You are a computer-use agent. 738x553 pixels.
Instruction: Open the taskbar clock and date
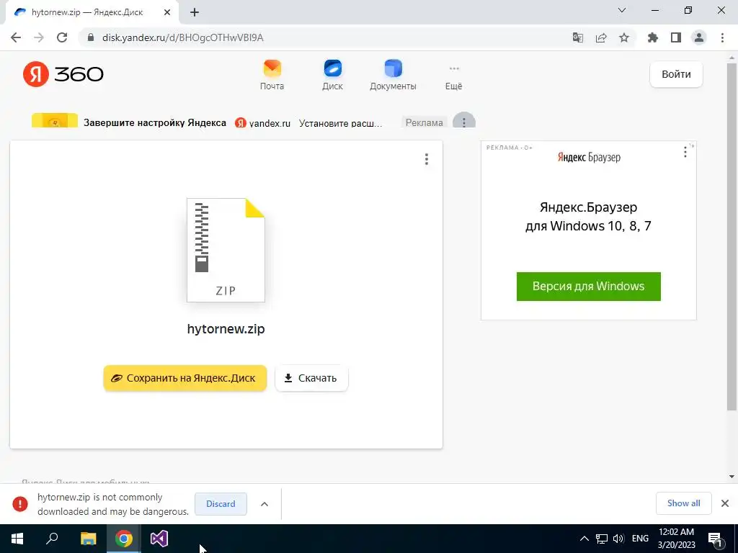(x=676, y=539)
